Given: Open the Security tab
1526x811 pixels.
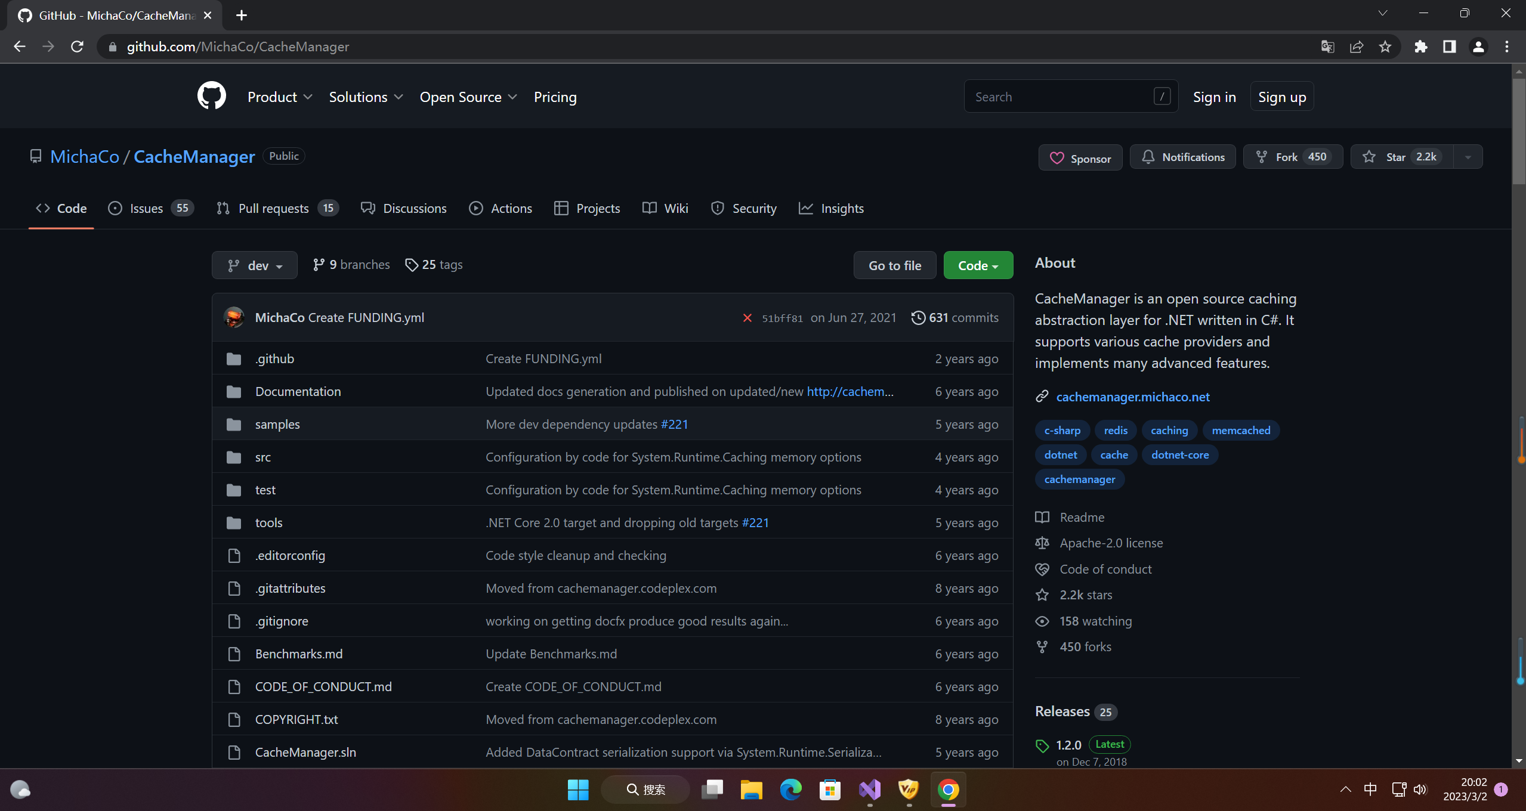Looking at the screenshot, I should coord(744,208).
